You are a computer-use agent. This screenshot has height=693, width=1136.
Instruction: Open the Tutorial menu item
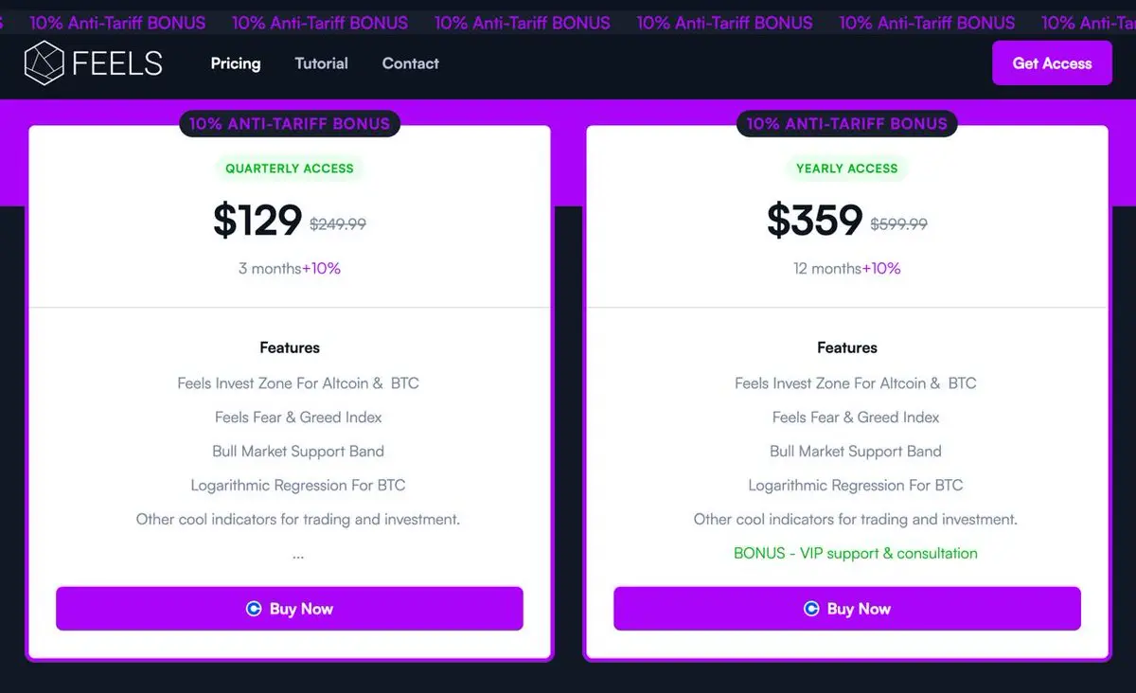tap(322, 63)
